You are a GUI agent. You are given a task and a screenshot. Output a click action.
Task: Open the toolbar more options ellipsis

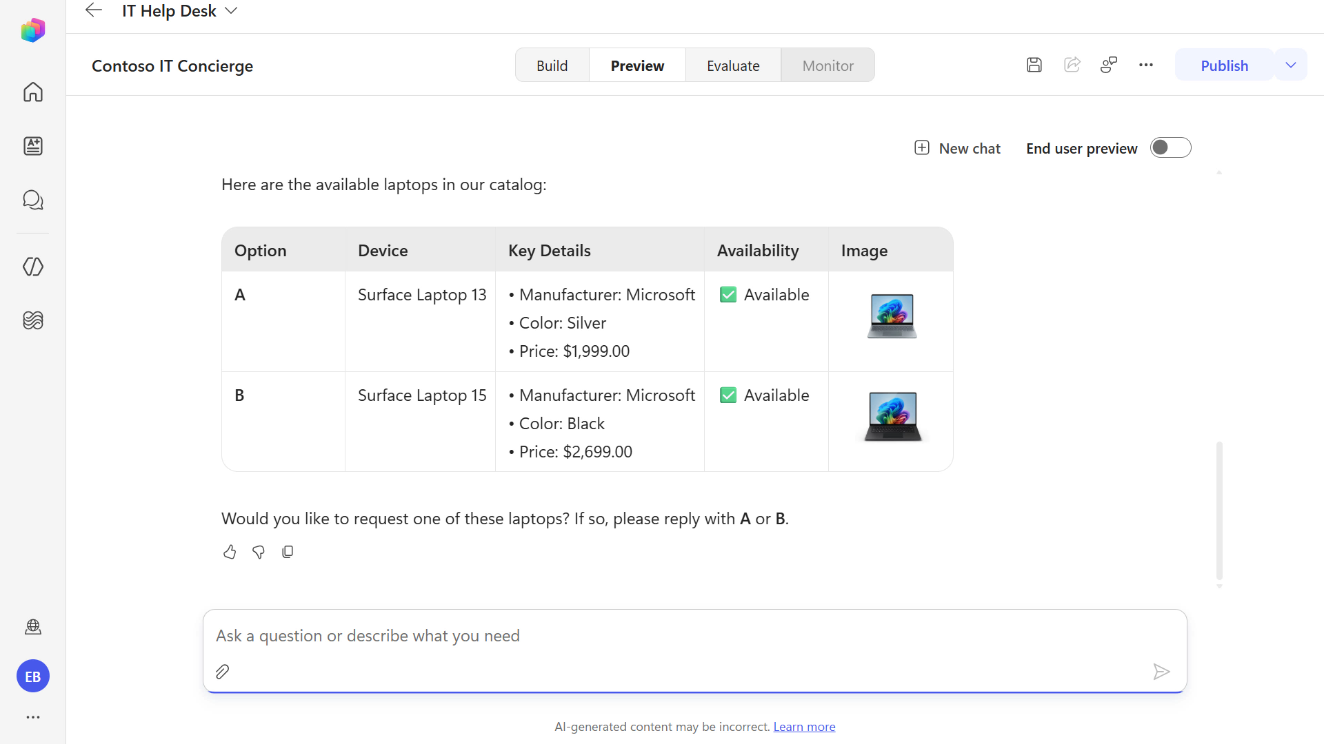(1146, 65)
